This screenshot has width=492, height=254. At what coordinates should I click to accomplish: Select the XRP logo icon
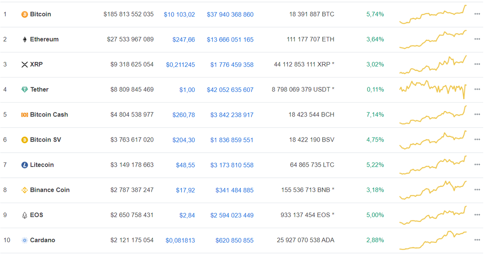coord(25,64)
